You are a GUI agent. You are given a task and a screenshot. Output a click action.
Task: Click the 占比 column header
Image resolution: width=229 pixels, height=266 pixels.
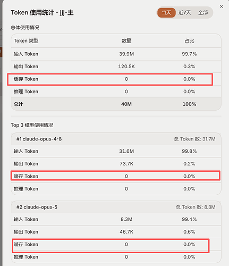[189, 41]
